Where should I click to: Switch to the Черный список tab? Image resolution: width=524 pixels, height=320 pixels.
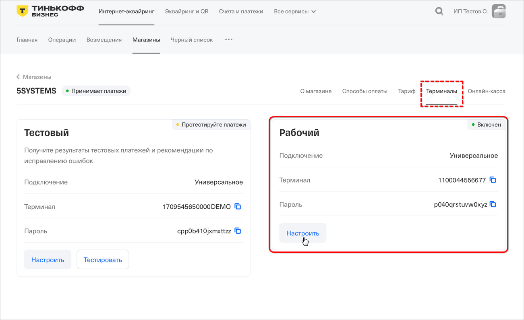tap(192, 39)
